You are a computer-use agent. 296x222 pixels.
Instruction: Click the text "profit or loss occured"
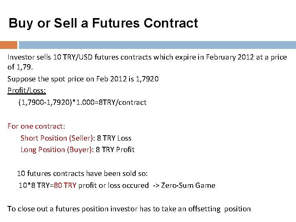(113, 185)
